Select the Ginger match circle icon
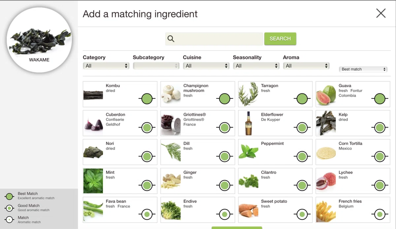 pos(224,185)
